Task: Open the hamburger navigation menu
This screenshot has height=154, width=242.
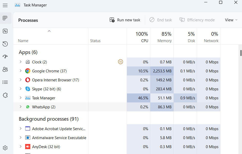Action: (x=5, y=5)
